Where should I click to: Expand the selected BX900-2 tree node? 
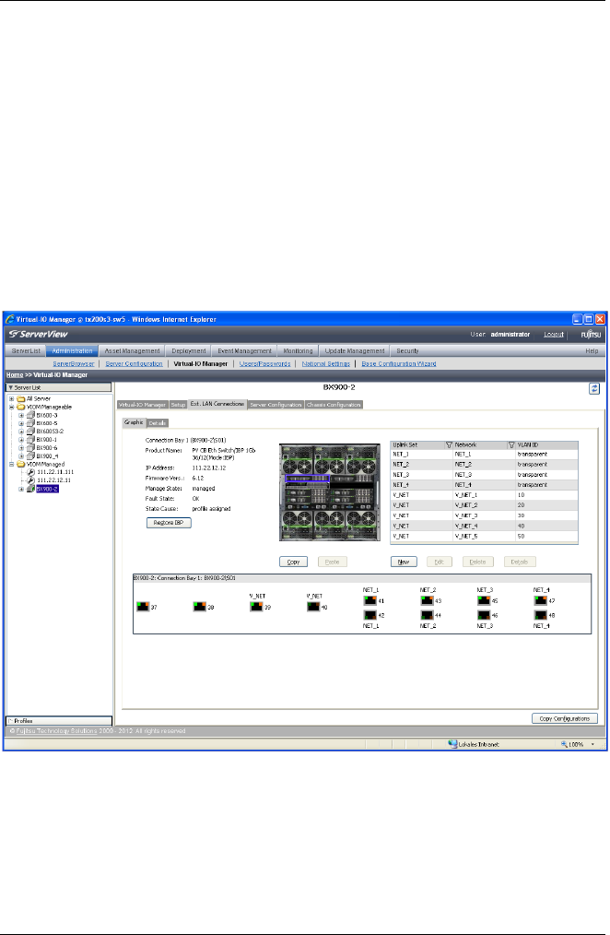(x=21, y=489)
